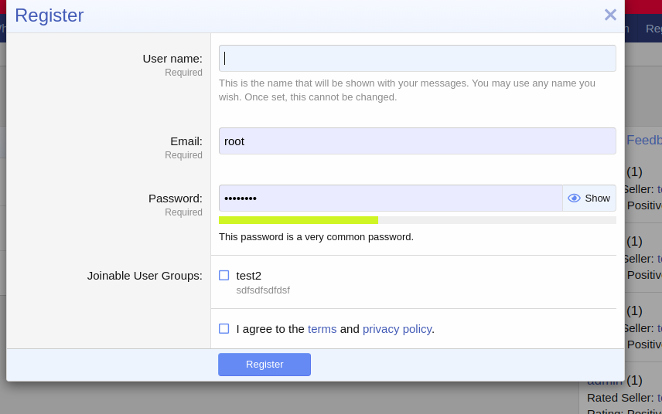Viewport: 662px width, 414px height.
Task: Click the Register dialog title
Action: point(49,15)
